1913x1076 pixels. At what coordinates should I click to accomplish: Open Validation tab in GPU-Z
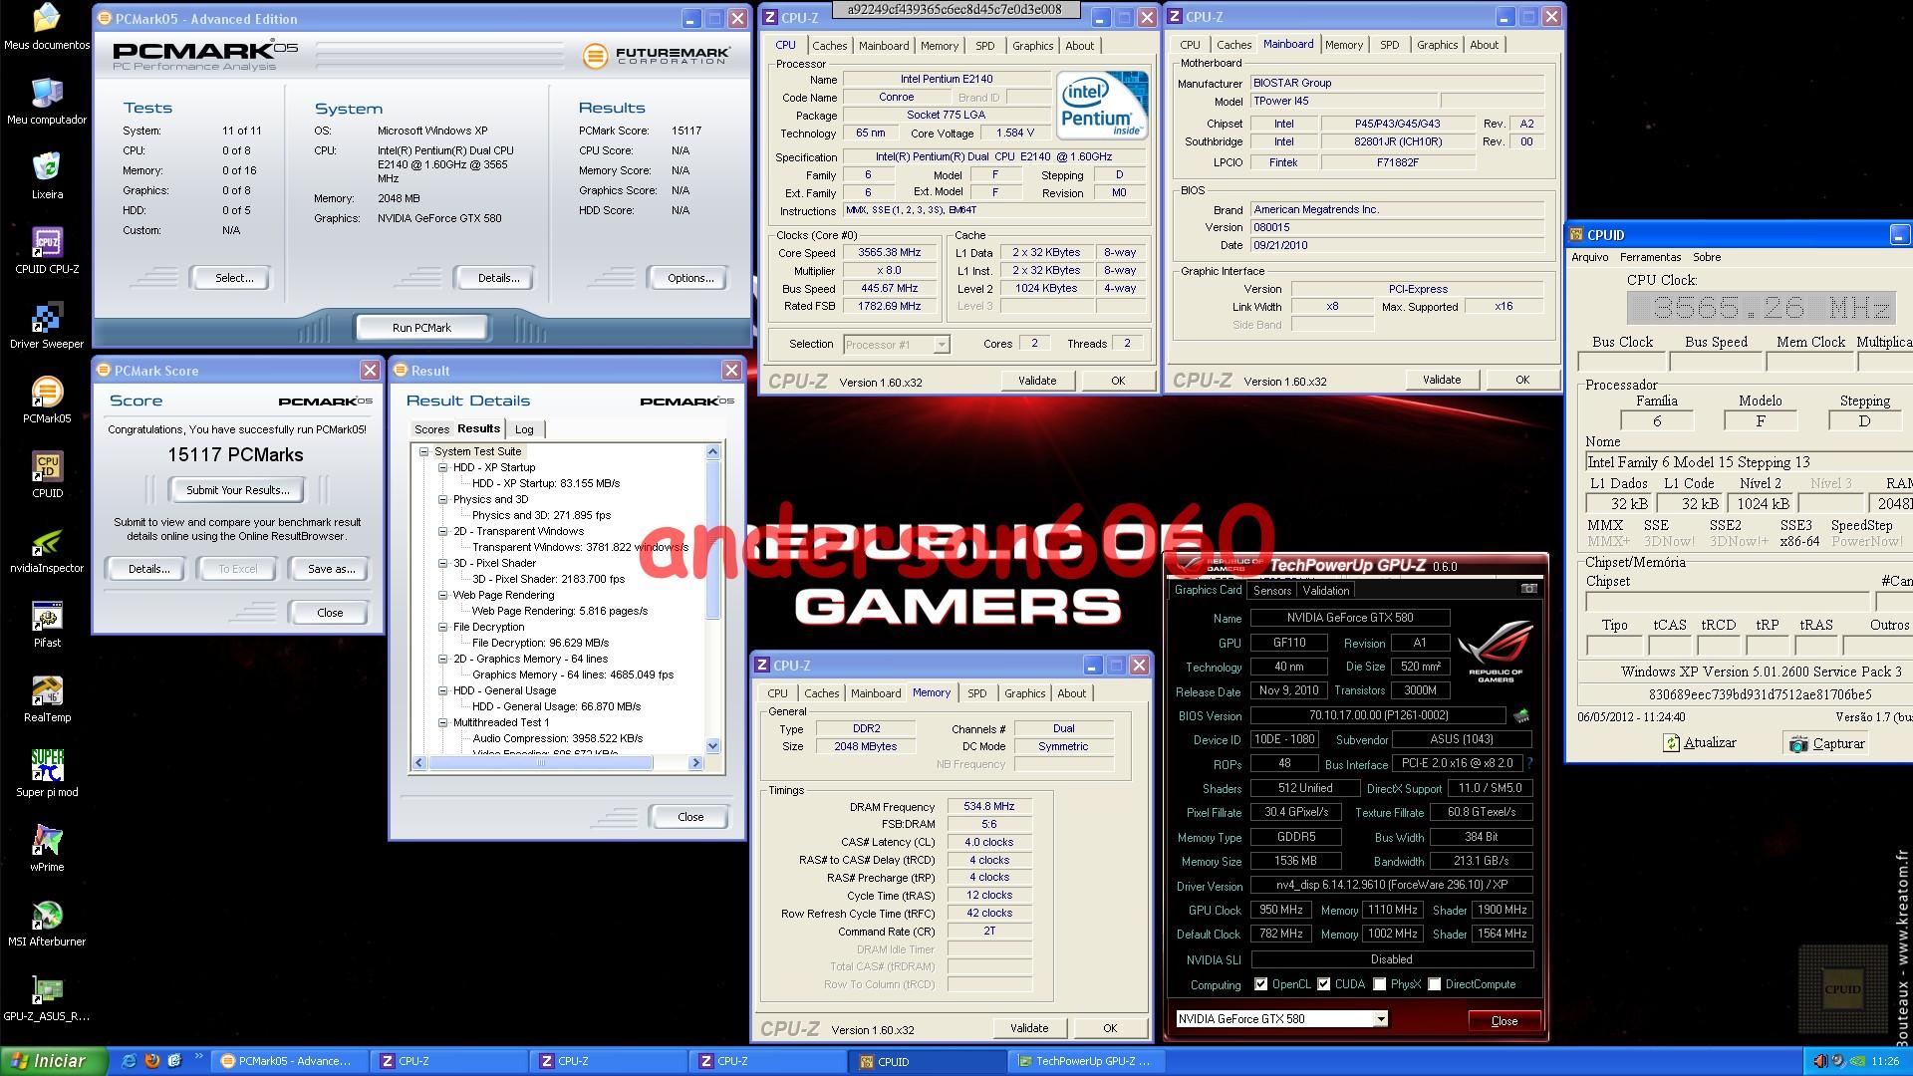pyautogui.click(x=1326, y=591)
